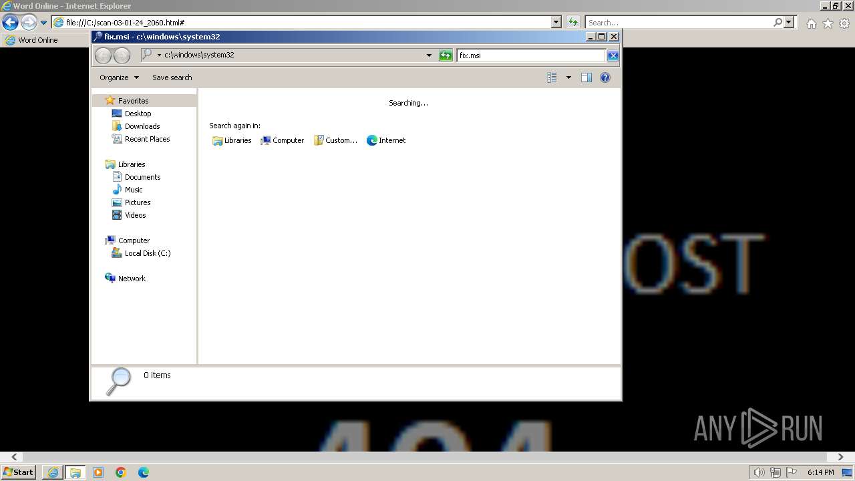The height and width of the screenshot is (481, 855).
Task: Open the Organize menu
Action: (x=119, y=77)
